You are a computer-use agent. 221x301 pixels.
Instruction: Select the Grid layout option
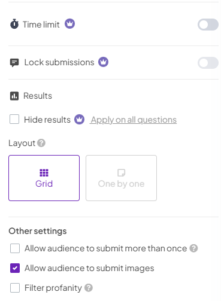click(x=44, y=178)
